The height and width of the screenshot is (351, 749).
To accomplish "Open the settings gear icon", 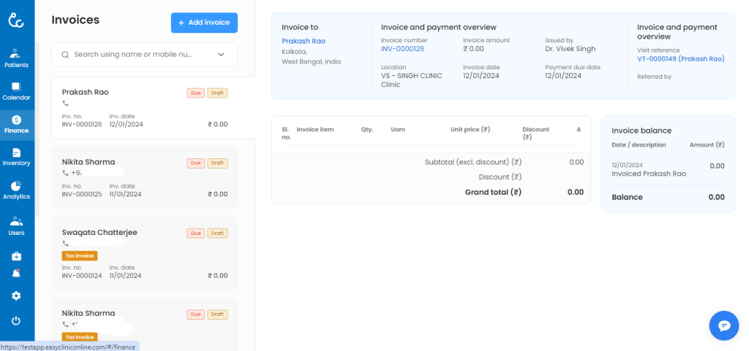I will coord(16,296).
